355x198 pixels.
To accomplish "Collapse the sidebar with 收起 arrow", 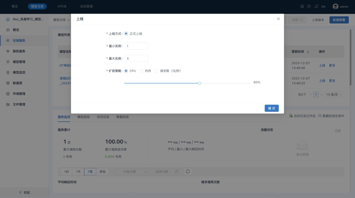I will pyautogui.click(x=20, y=192).
